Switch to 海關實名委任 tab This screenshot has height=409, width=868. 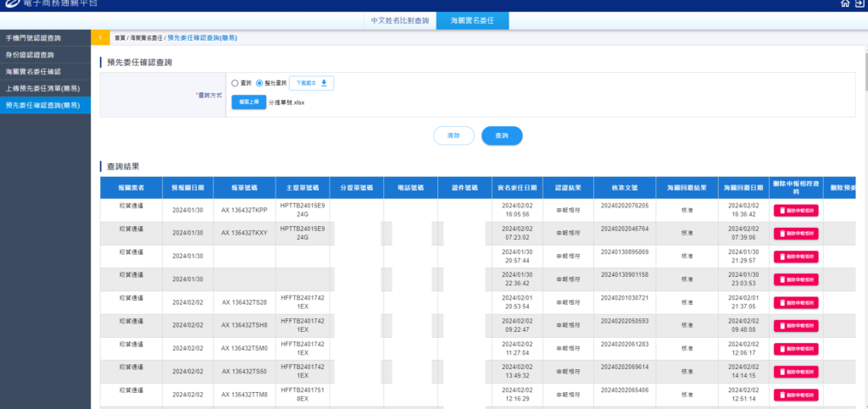tap(472, 19)
